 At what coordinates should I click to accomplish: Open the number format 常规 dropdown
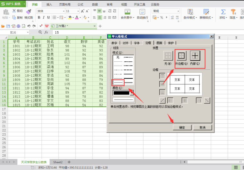[178, 11]
